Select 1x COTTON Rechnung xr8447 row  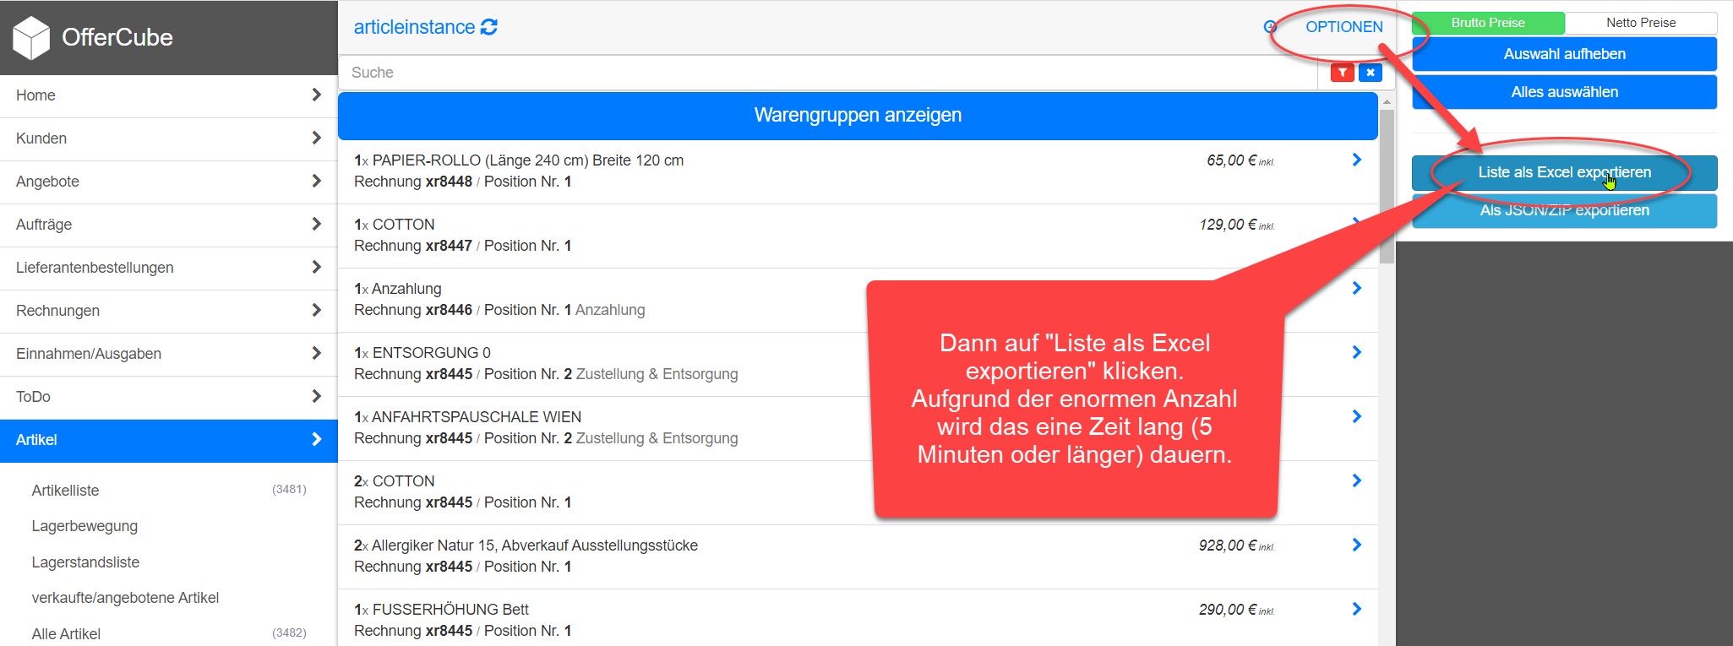pos(858,236)
